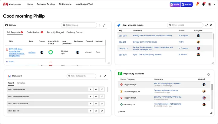This screenshot has height=124, width=218.
Task: Click the Github widget resize handle
Action: [x=109, y=63]
